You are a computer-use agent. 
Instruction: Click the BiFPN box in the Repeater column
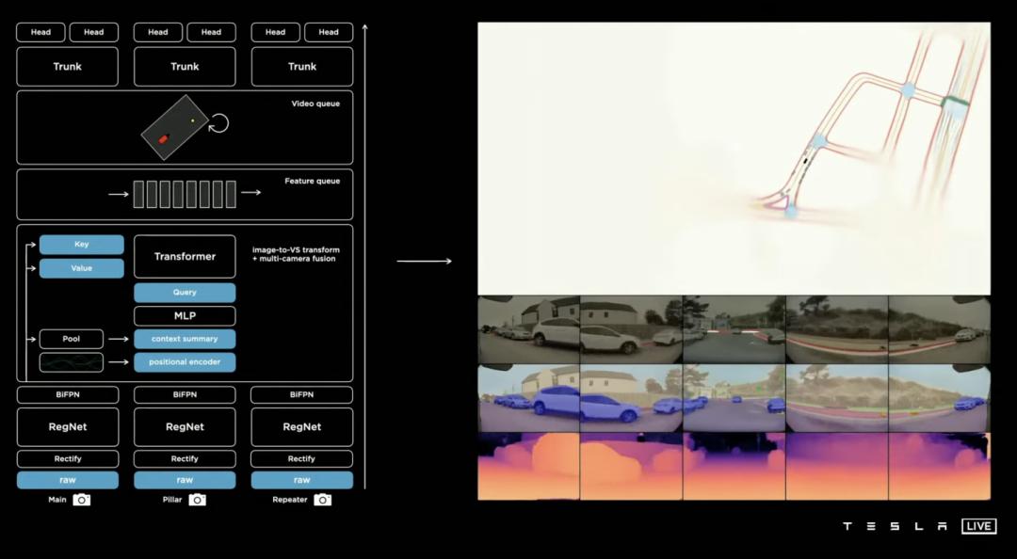(x=302, y=394)
